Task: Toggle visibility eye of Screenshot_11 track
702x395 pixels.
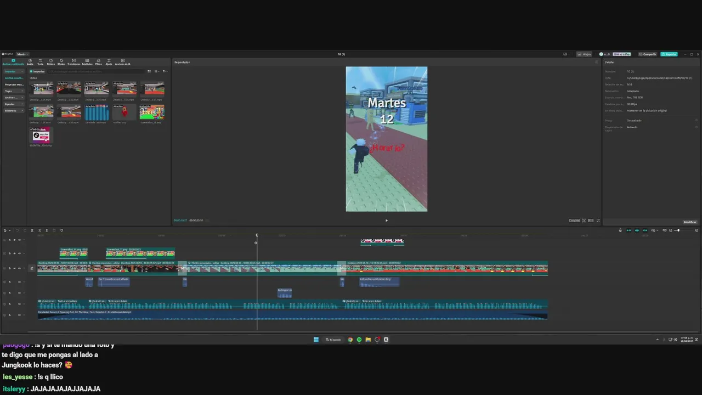Action: click(x=14, y=253)
